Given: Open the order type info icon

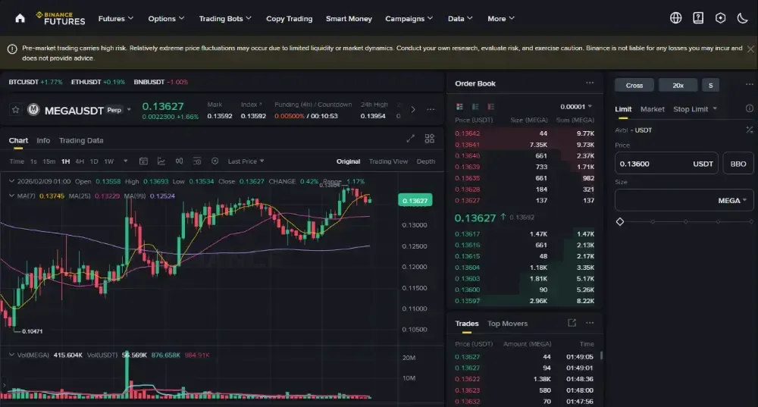Looking at the screenshot, I should coord(750,108).
